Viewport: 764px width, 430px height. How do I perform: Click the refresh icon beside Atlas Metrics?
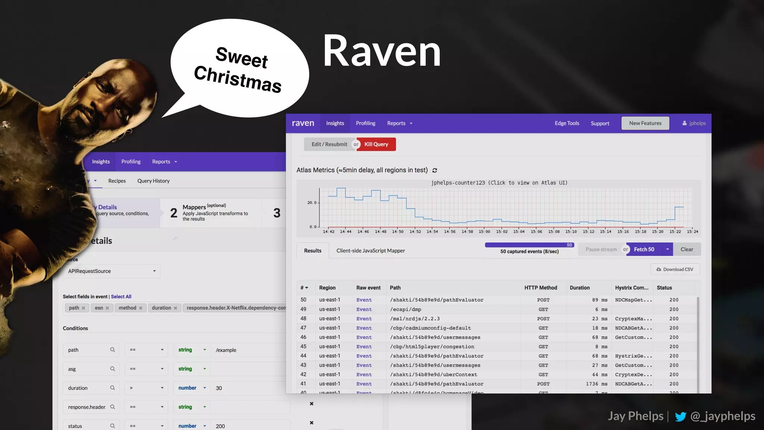tap(435, 170)
